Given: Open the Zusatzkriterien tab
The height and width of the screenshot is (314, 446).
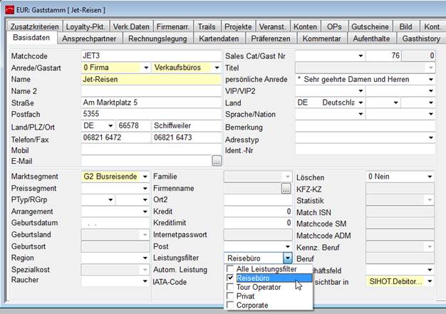Looking at the screenshot, I should click(x=35, y=26).
